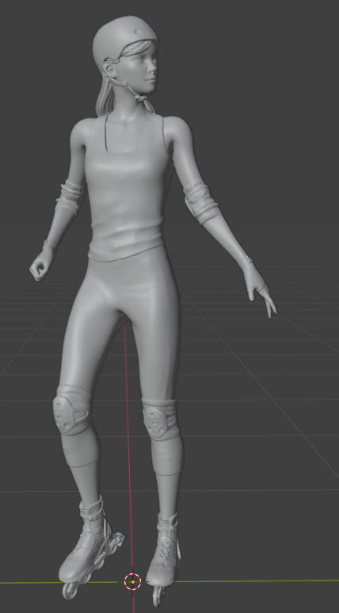339x613 pixels.
Task: Select the elbow pad on the raised arm
Action: pyautogui.click(x=71, y=197)
